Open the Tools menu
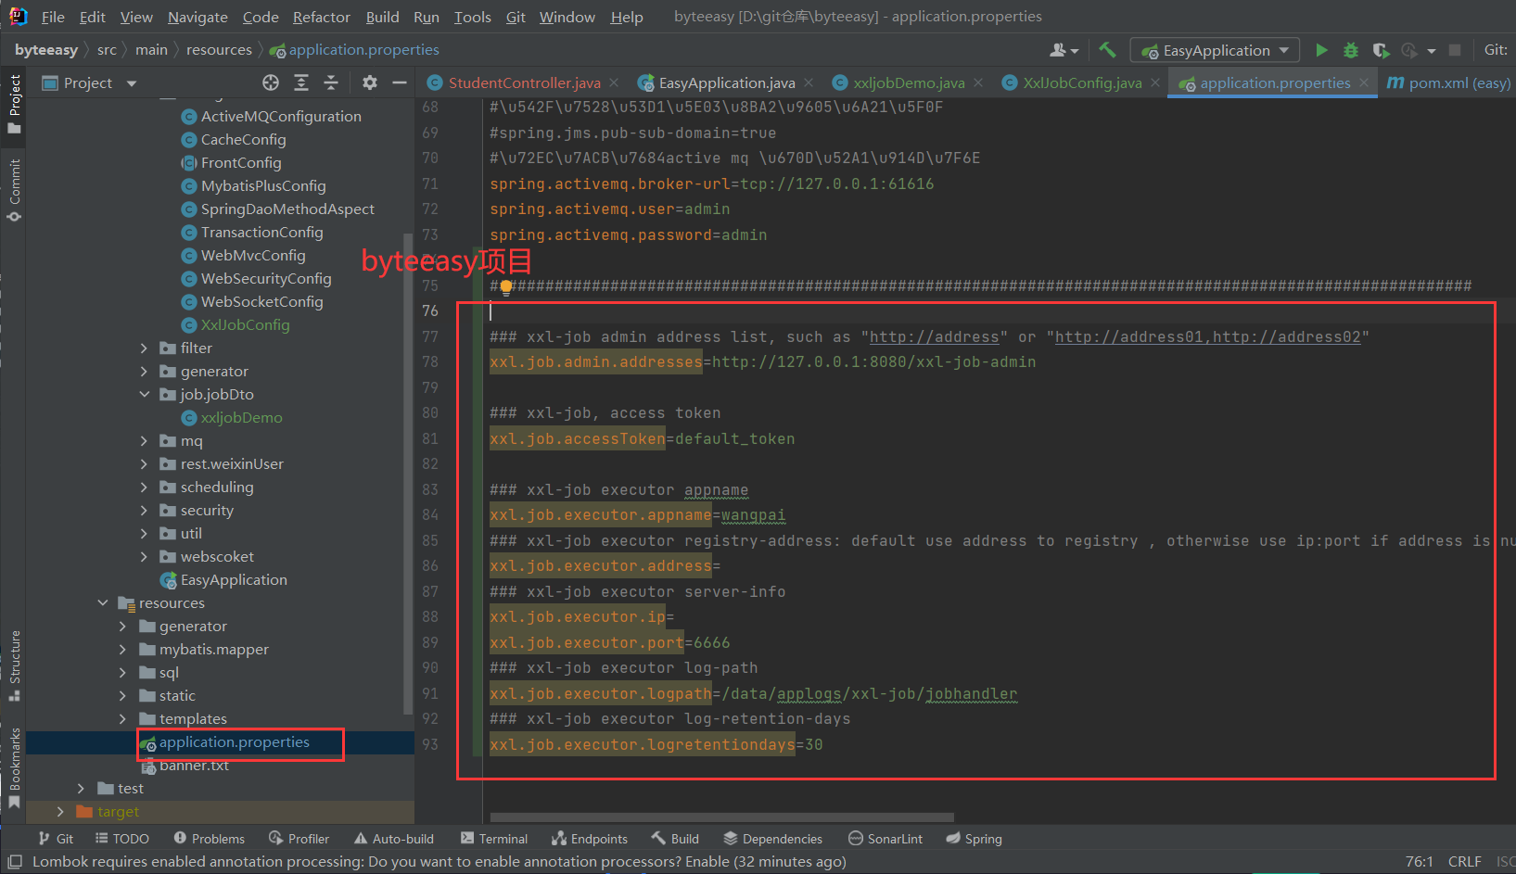 point(472,17)
